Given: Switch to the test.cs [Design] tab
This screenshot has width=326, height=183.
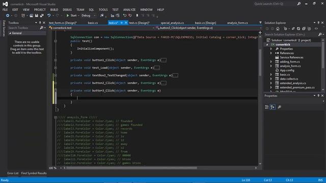Looking at the screenshot, I should pyautogui.click(x=139, y=23).
